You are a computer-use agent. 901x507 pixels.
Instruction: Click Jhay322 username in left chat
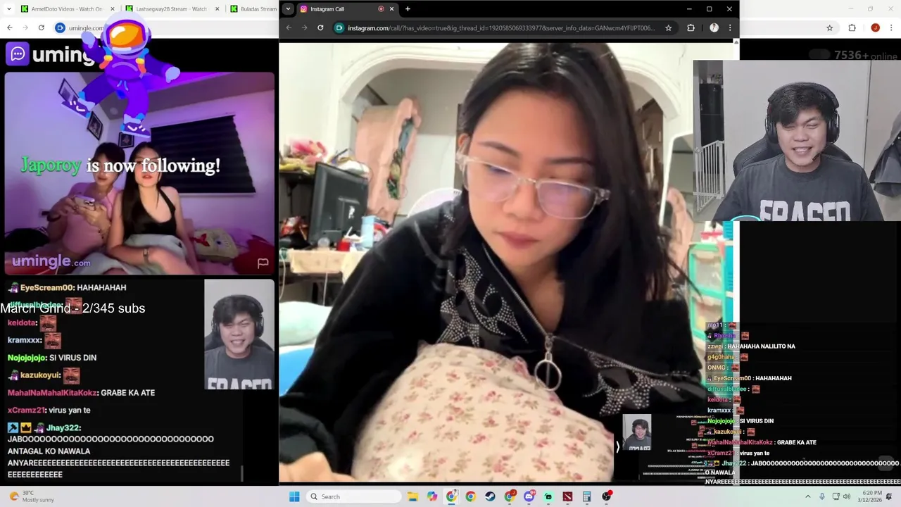[64, 428]
